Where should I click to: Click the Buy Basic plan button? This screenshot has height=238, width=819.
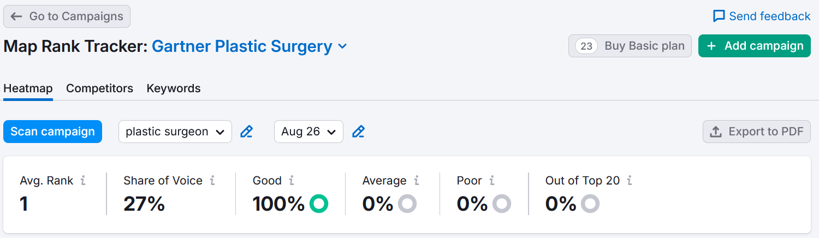click(630, 46)
